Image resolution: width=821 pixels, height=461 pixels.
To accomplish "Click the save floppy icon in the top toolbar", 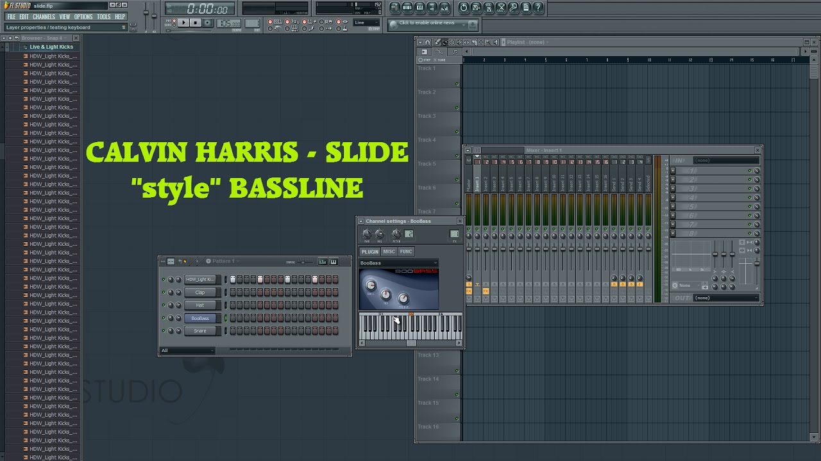I will pos(476,8).
